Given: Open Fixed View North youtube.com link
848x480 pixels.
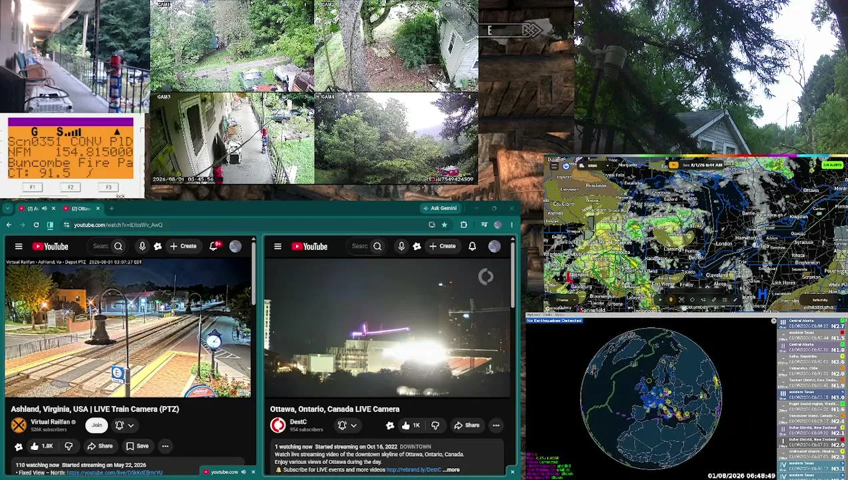Looking at the screenshot, I should tap(114, 473).
